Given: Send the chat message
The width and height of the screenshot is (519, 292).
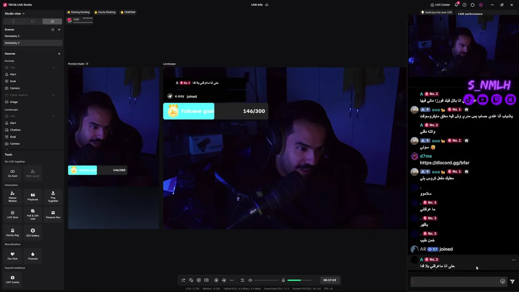Looking at the screenshot, I should point(512,281).
